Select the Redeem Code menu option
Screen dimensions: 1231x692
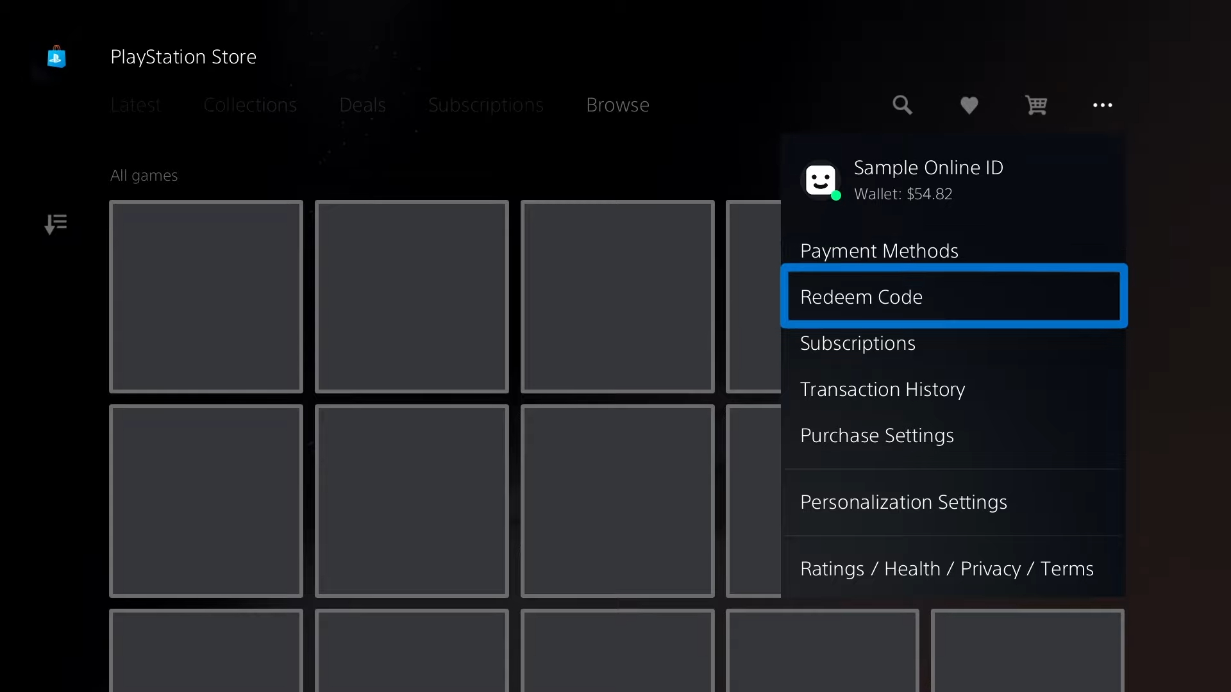953,296
